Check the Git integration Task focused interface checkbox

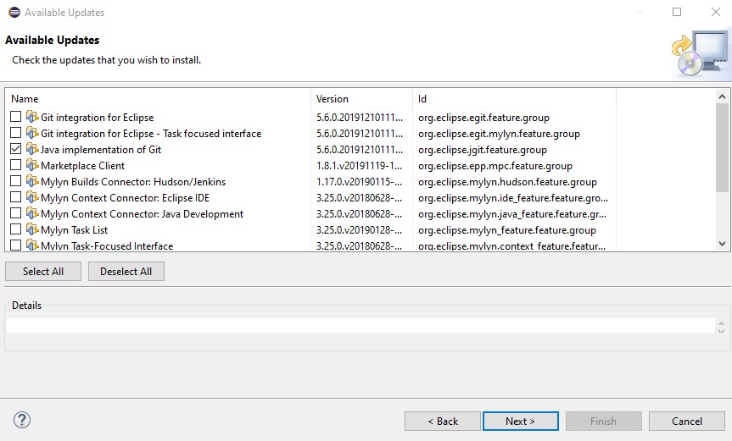tap(16, 133)
